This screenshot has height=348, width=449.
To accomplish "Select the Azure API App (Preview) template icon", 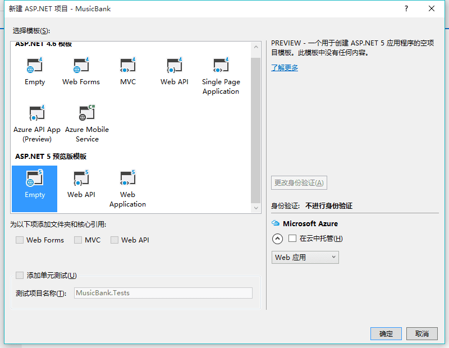I will [37, 113].
